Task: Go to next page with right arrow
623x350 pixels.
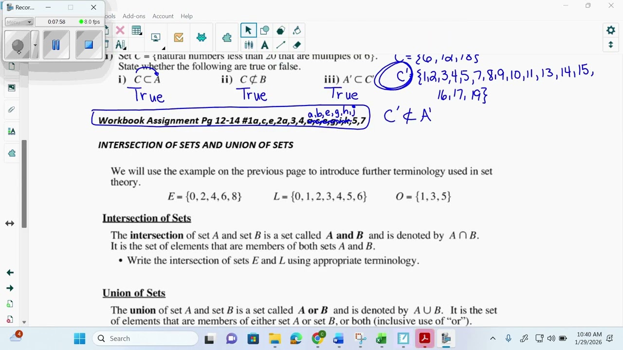Action: [x=10, y=288]
